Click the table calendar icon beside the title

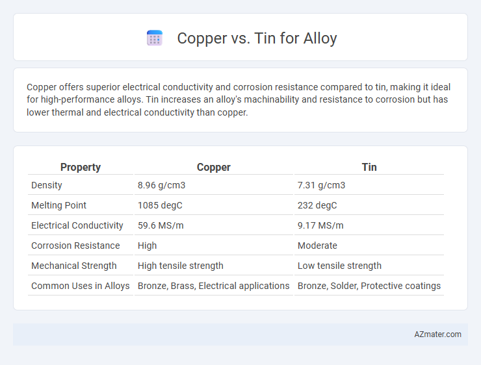coord(155,38)
